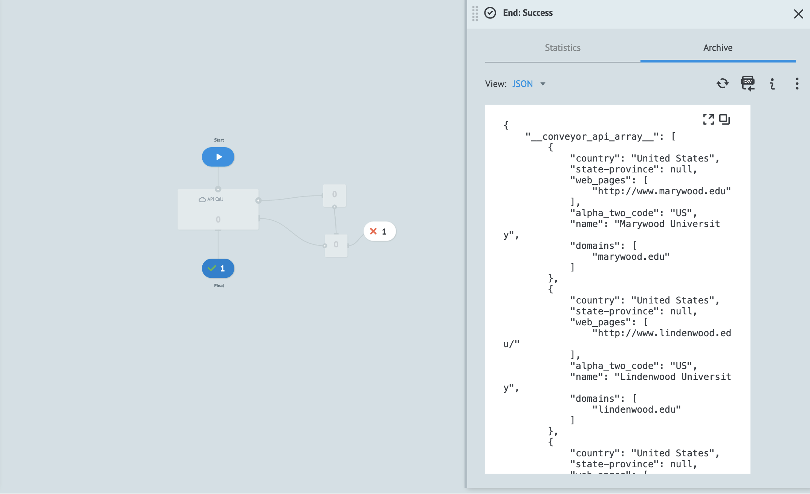Viewport: 810px width, 494px height.
Task: Click the Start node play icon
Action: coord(218,157)
